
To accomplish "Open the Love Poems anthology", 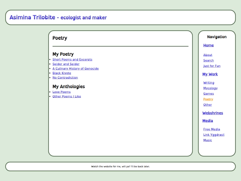I will click(x=62, y=92).
